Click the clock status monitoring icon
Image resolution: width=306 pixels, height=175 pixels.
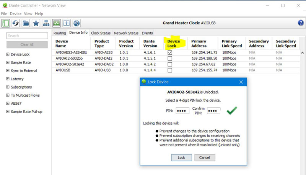(56, 23)
